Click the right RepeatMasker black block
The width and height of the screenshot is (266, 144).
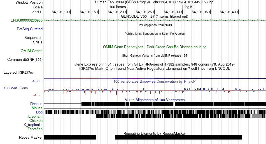(178, 137)
